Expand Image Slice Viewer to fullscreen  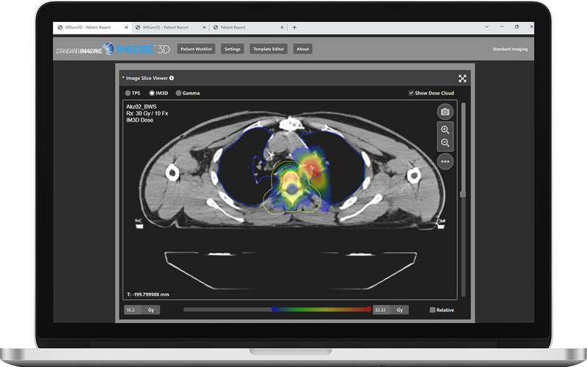pyautogui.click(x=462, y=79)
